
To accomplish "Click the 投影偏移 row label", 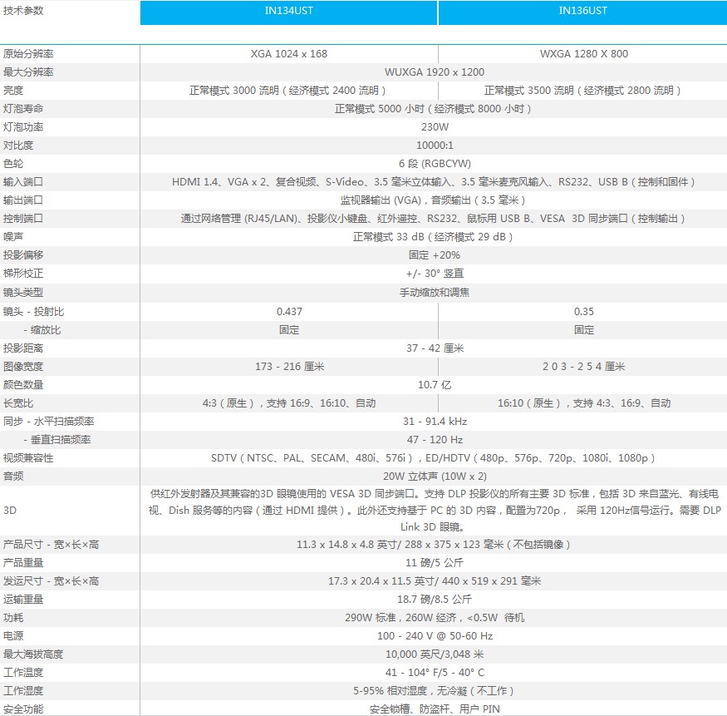I will (23, 255).
